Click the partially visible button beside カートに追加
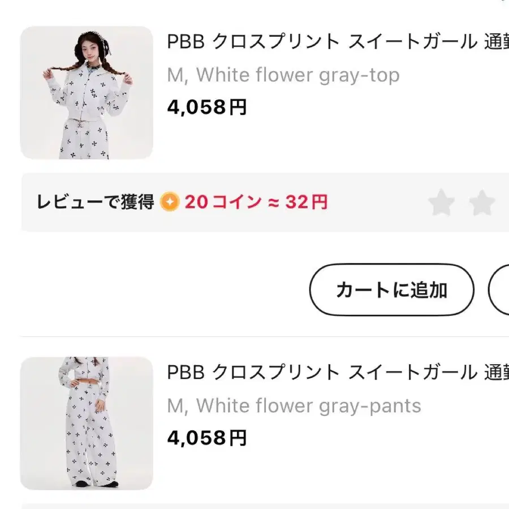 pyautogui.click(x=500, y=290)
